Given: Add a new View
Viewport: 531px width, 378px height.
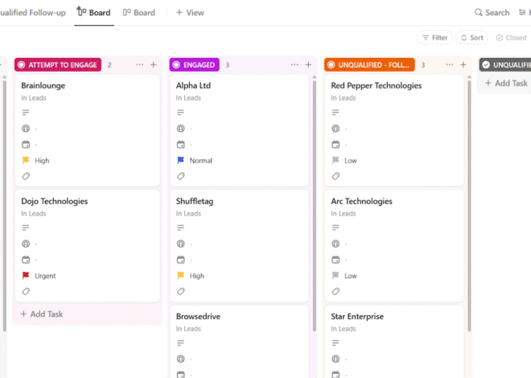Looking at the screenshot, I should click(190, 13).
